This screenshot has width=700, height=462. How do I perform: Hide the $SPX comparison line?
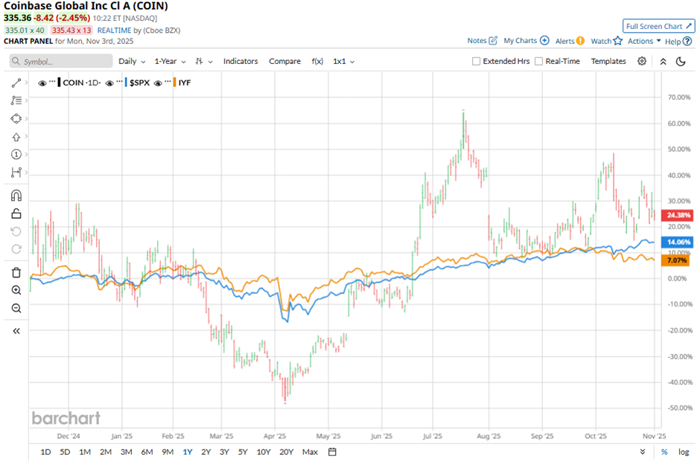tap(109, 83)
